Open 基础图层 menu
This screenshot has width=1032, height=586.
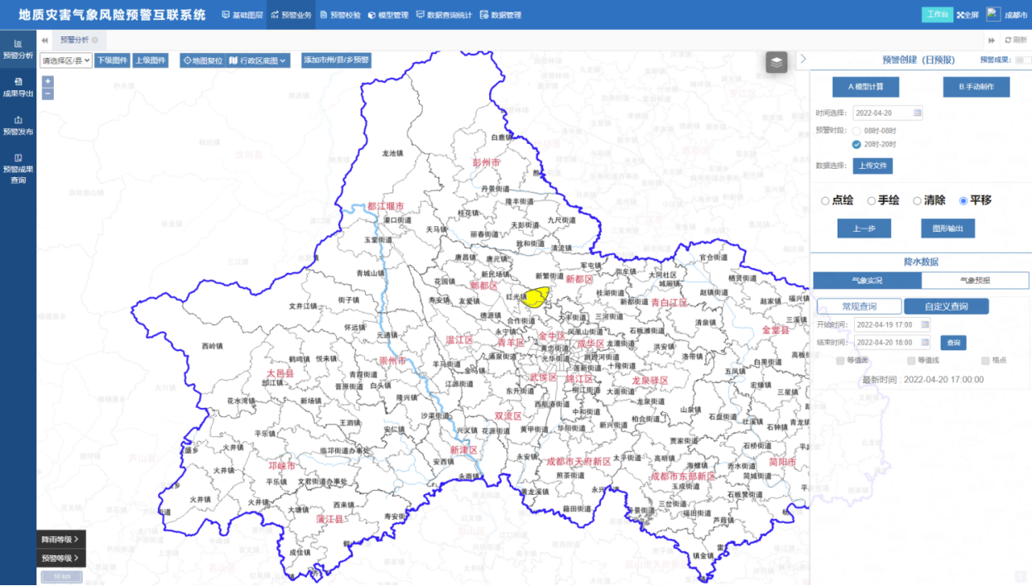pos(242,15)
